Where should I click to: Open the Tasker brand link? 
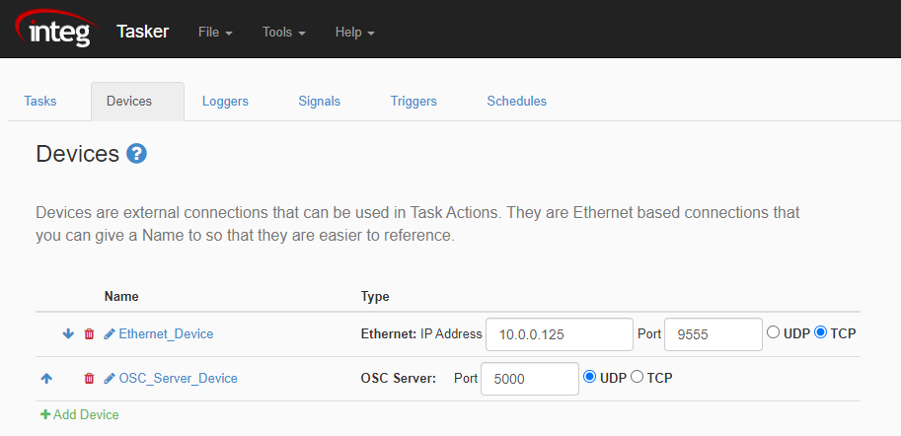click(142, 32)
